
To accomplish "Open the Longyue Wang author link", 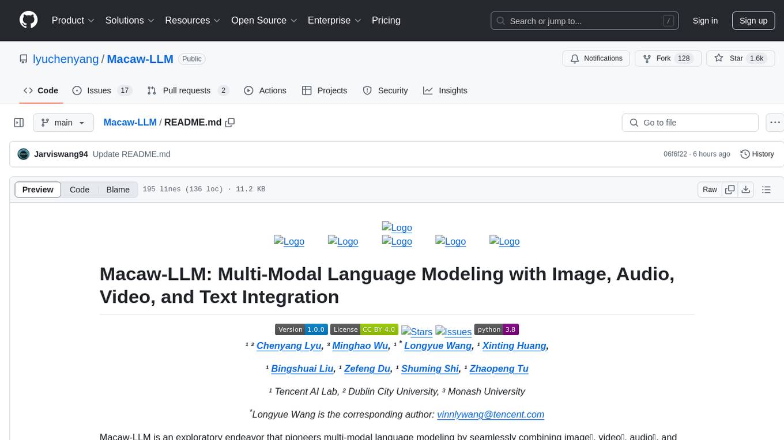I will (438, 346).
